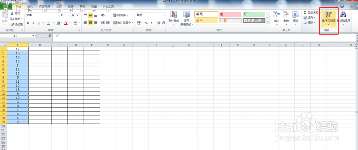Open the number format (常规) dropdown

164,15
